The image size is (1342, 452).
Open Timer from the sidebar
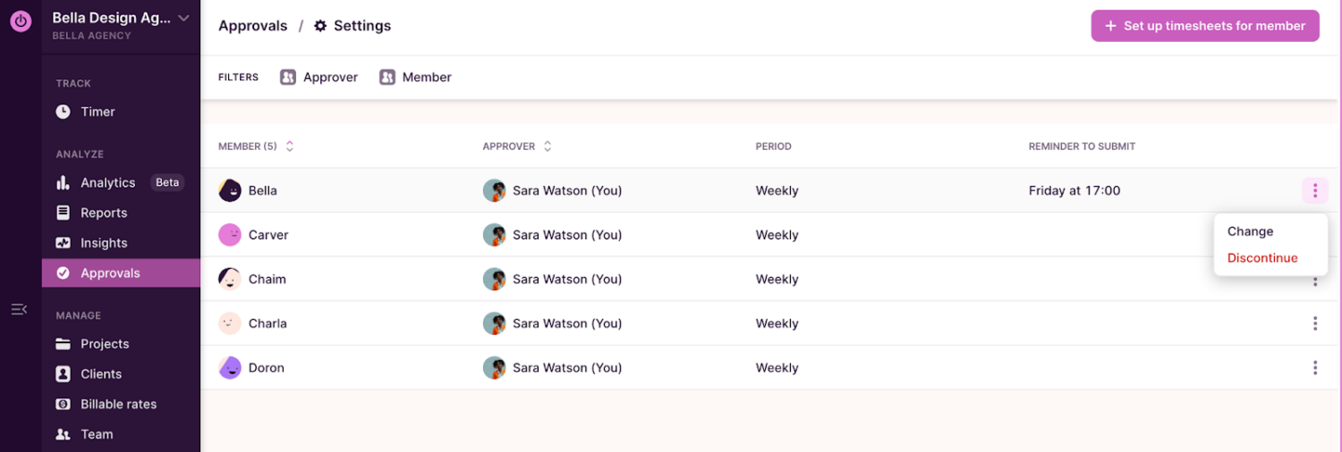pyautogui.click(x=98, y=112)
